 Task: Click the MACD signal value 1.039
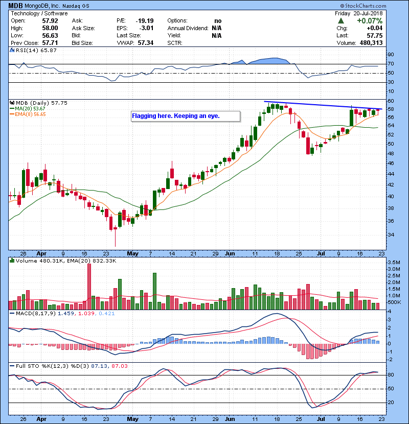(x=86, y=314)
